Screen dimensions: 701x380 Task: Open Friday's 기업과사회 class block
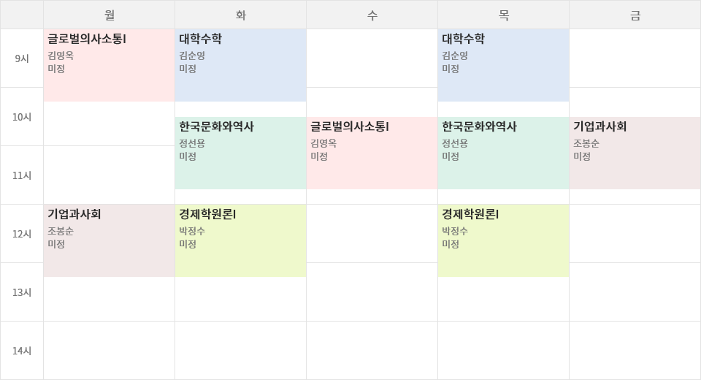635,153
